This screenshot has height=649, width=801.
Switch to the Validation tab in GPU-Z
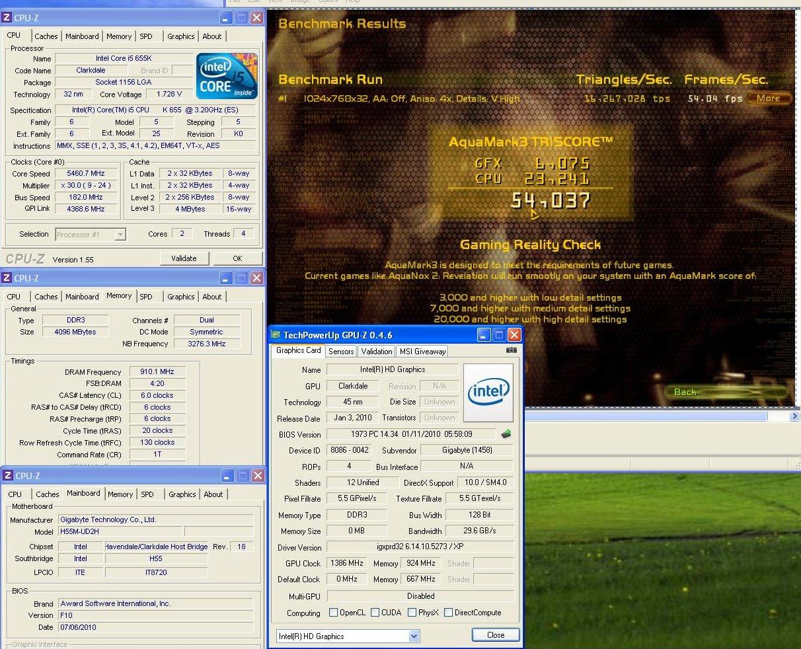click(x=377, y=352)
